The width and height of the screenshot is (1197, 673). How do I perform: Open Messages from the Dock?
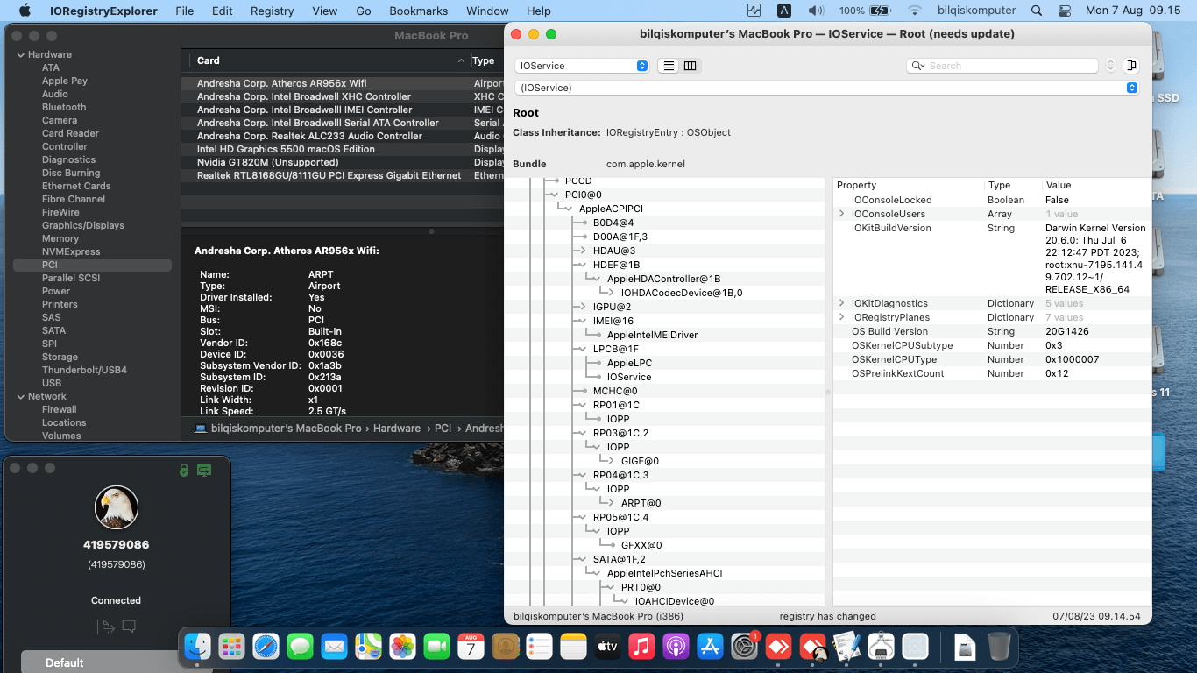[x=300, y=648]
